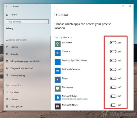
Task: Click the Mail and Calendar label
Action: pyautogui.click(x=71, y=69)
